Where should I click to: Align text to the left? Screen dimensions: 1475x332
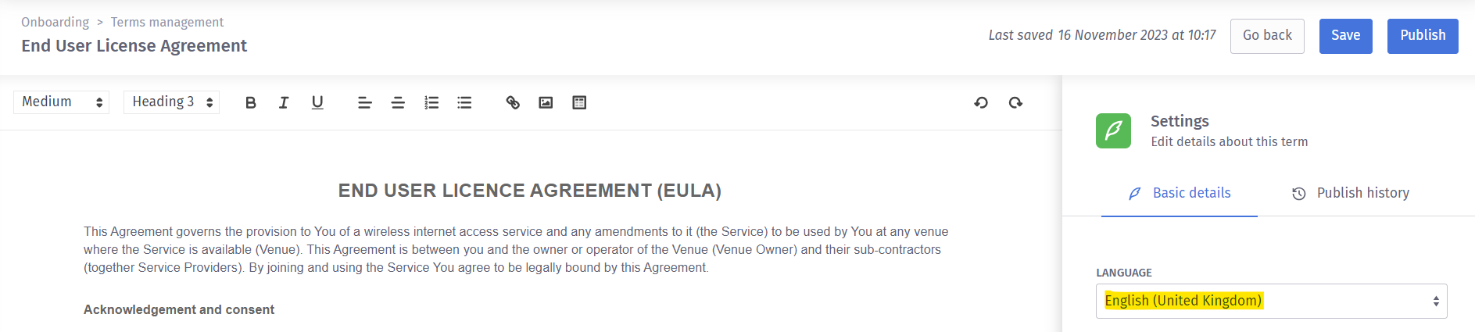click(x=364, y=102)
